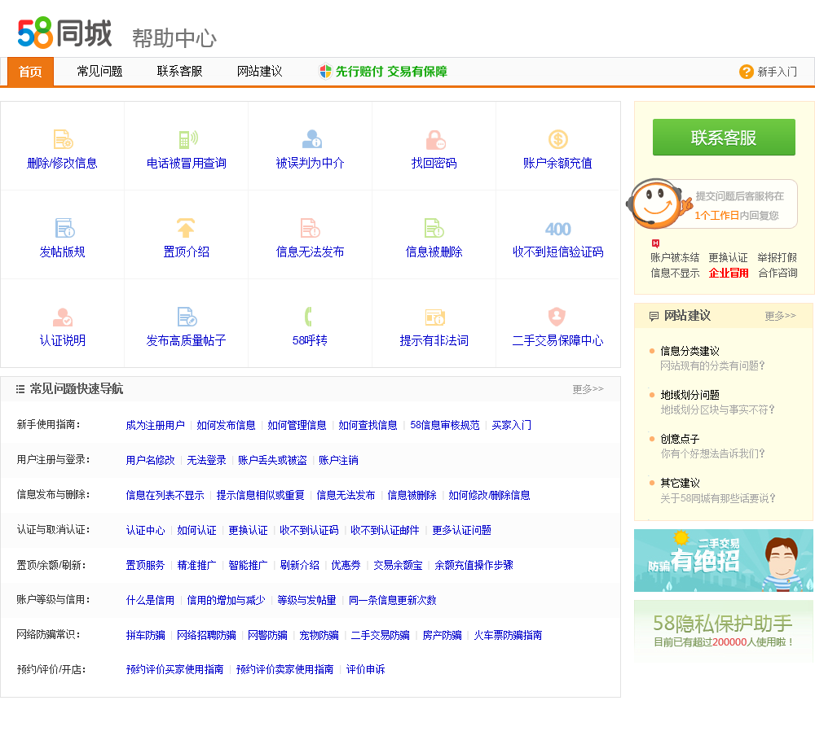Screen dimensions: 815x740
Task: Open 如何发布信息 link
Action: pyautogui.click(x=226, y=425)
